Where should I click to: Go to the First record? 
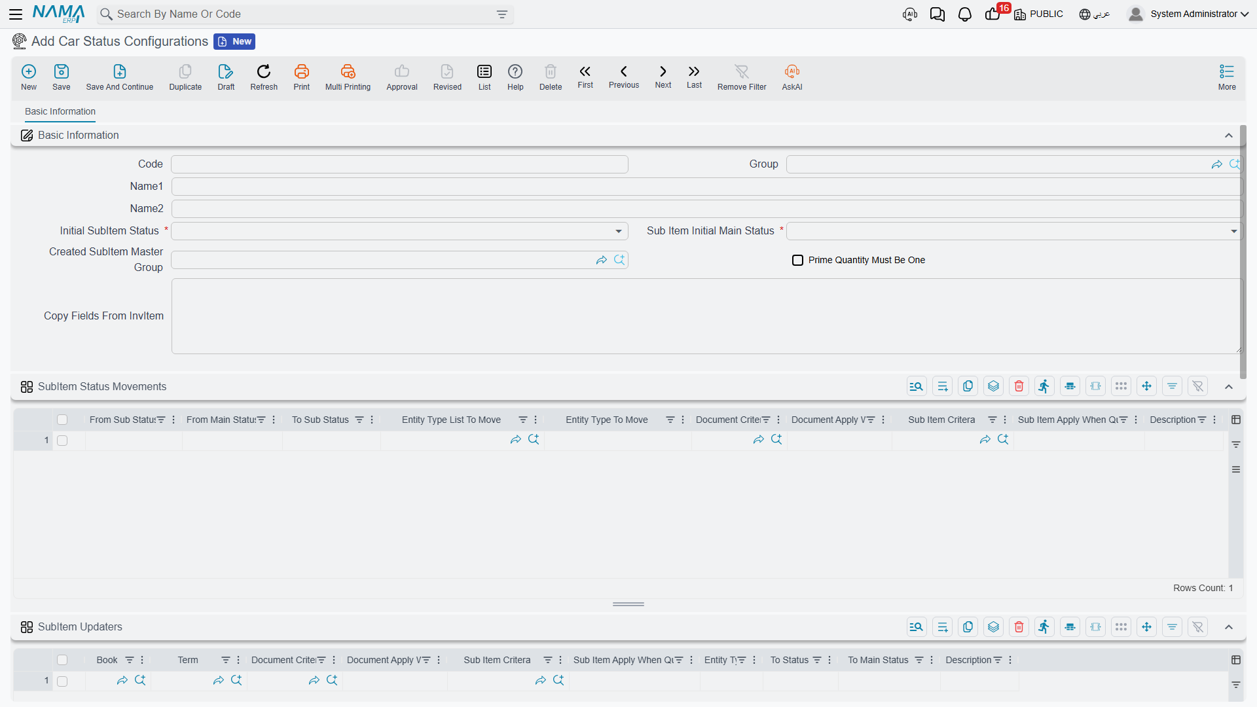click(x=585, y=77)
